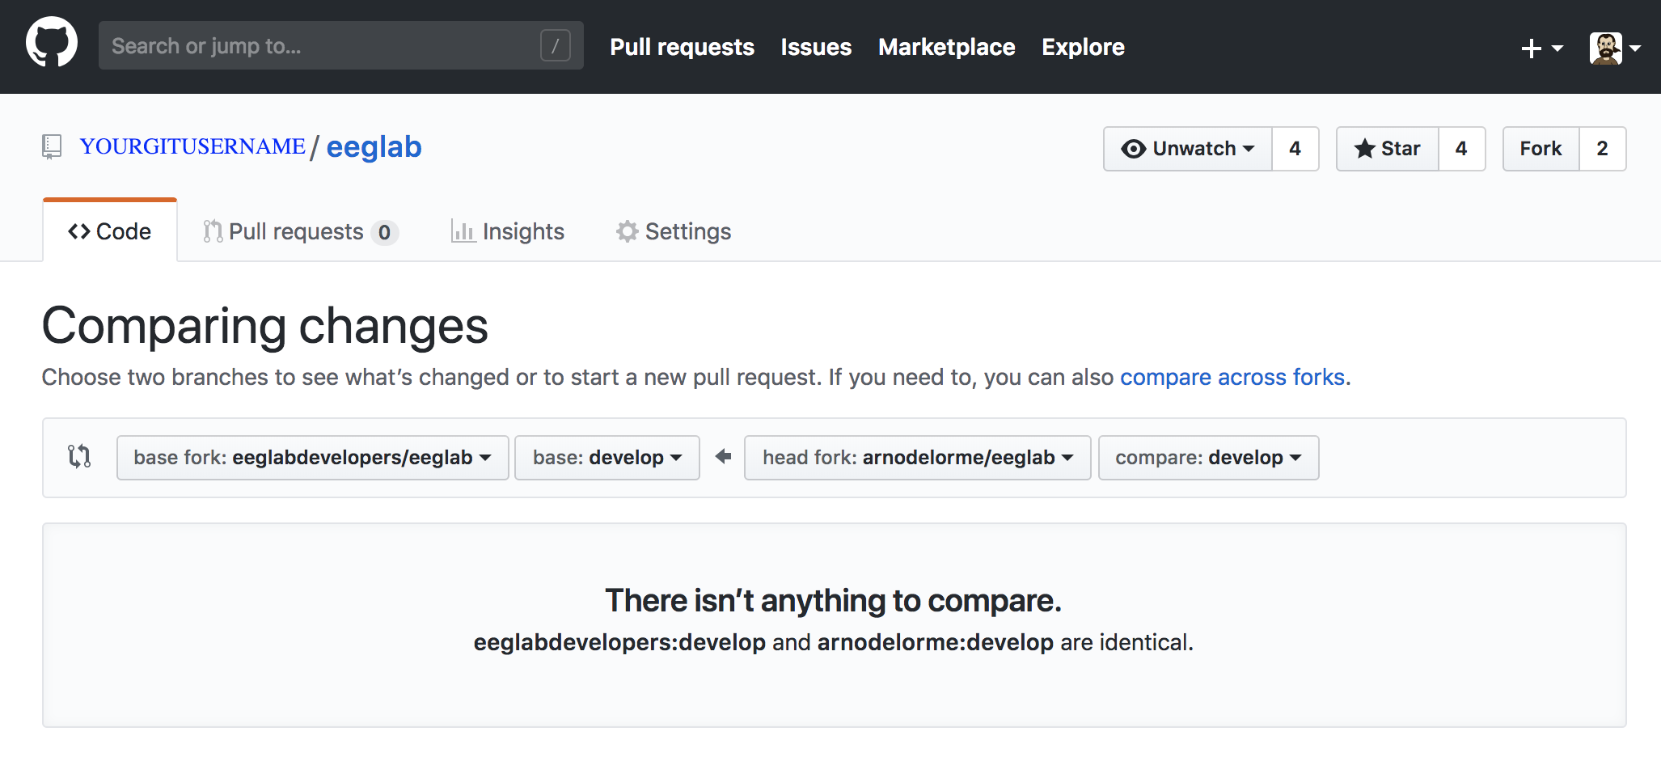Click the GitHub Octocat logo

(52, 44)
